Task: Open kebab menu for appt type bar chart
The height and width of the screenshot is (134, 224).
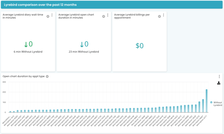Action: tap(219, 77)
